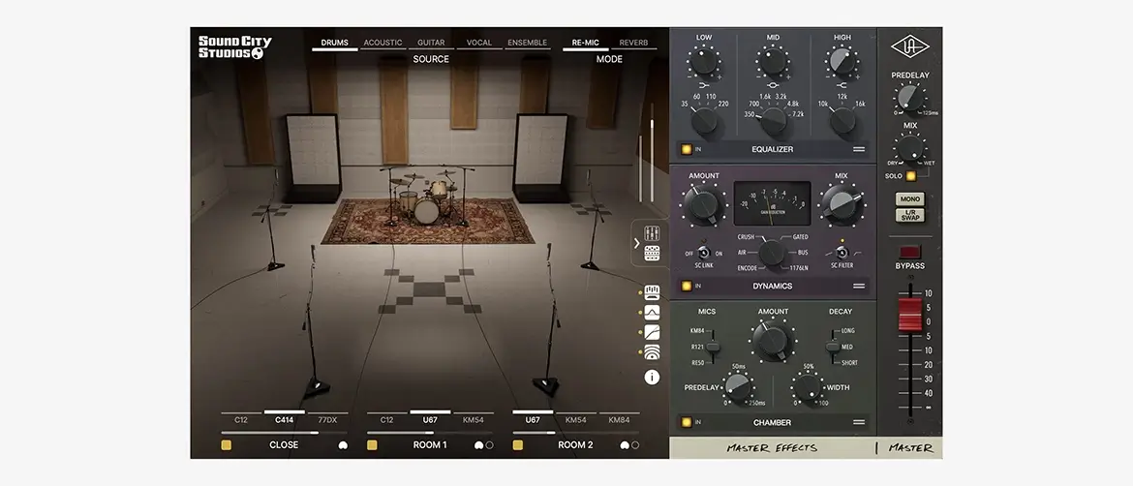Click the mixer faders icon in side panel
The width and height of the screenshot is (1133, 486).
click(x=652, y=233)
